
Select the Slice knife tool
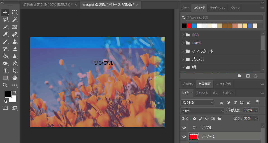[5, 27]
